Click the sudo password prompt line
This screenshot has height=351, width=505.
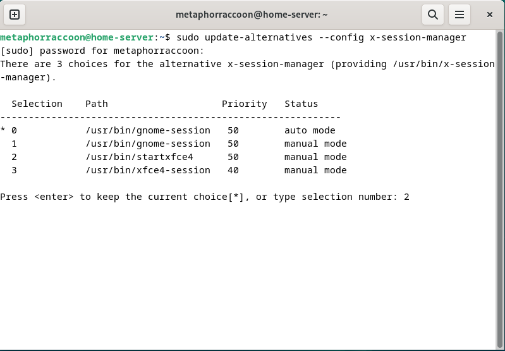coord(102,51)
